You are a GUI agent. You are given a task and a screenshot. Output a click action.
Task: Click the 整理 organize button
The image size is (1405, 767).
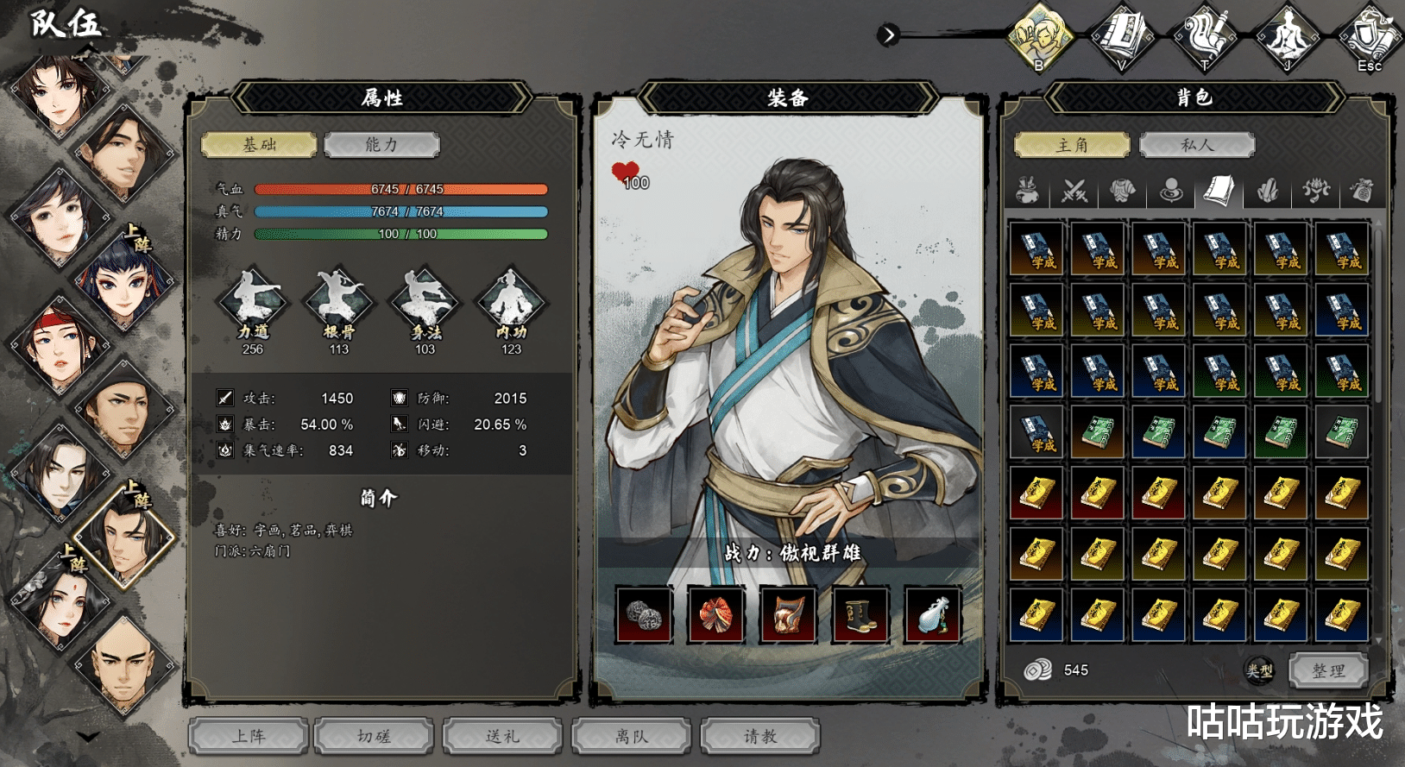1329,670
